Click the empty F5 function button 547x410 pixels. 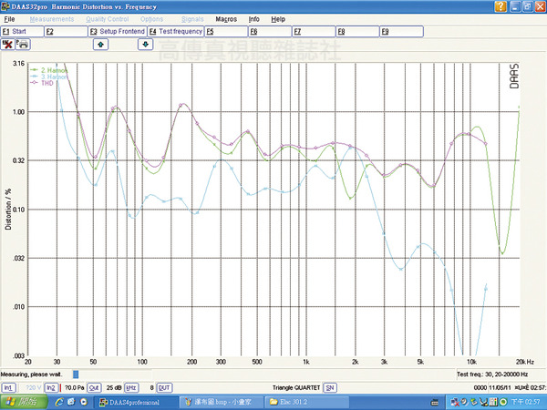226,31
